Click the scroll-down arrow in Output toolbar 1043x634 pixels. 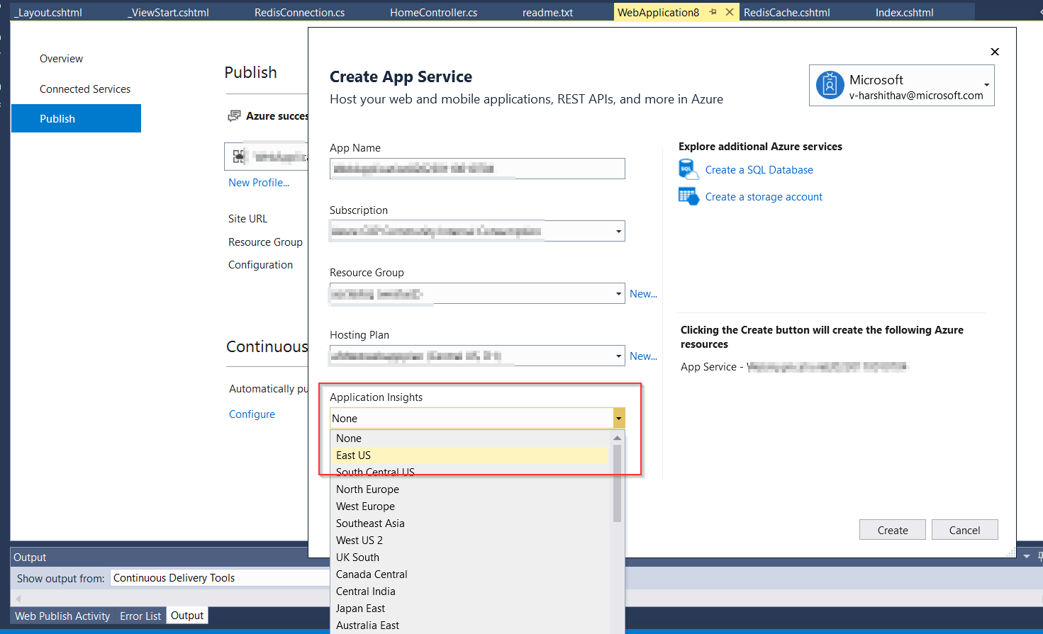1027,556
